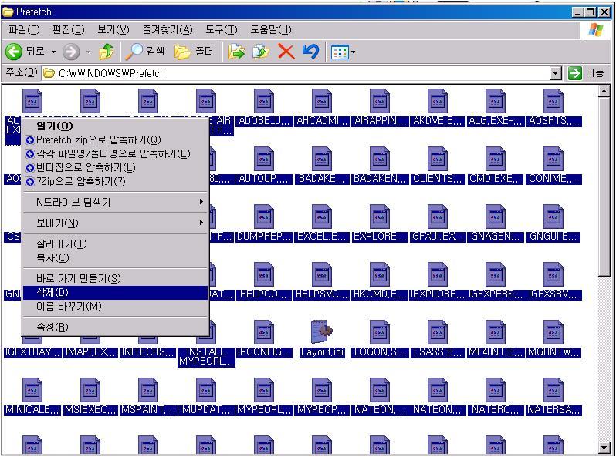The width and height of the screenshot is (616, 457).
Task: Open the Search (검색) toolbar button
Action: [145, 52]
